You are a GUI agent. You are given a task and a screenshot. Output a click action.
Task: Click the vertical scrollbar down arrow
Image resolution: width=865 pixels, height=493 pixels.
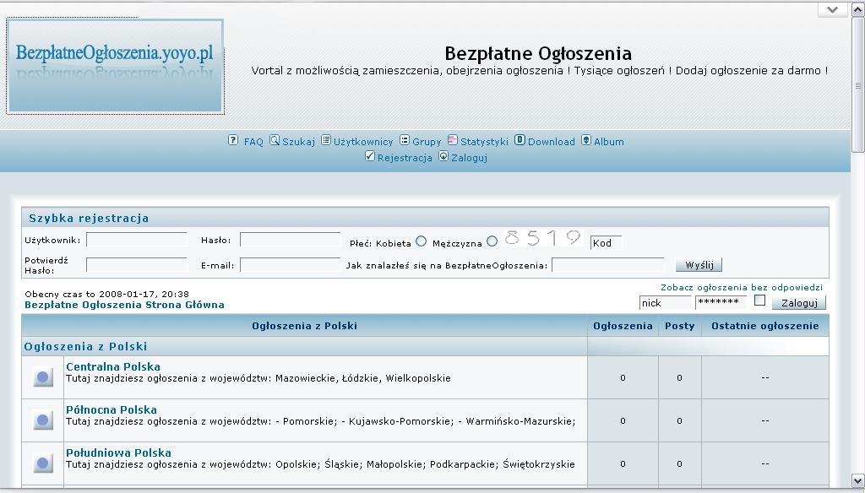[x=858, y=479]
